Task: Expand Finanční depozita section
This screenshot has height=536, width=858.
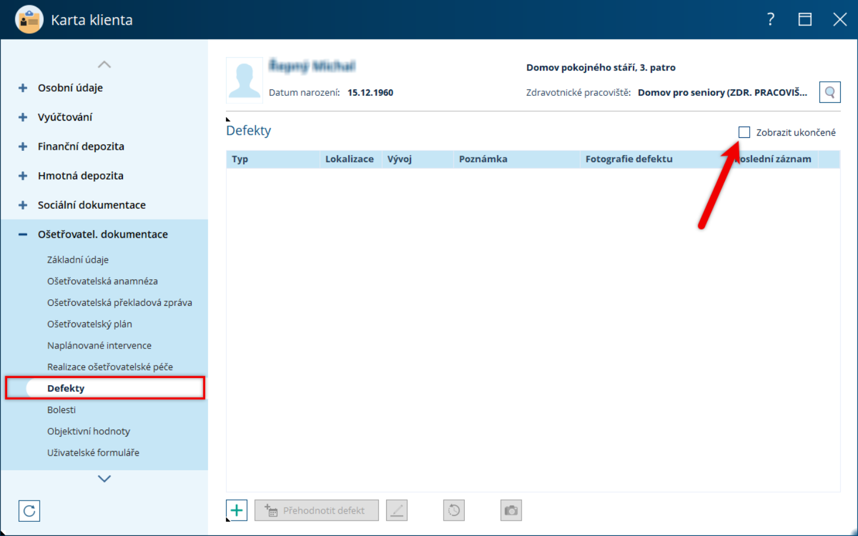Action: (23, 146)
